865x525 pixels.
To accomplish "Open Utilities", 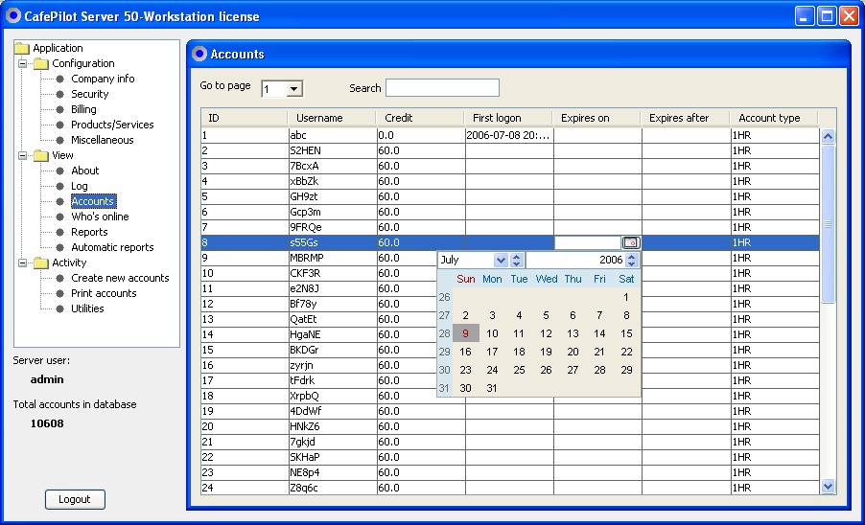I will click(87, 308).
